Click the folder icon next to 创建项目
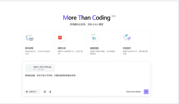The image size is (179, 104). pos(27,92)
